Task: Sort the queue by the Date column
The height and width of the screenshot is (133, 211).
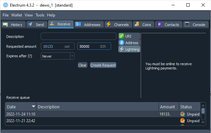Action: [21, 107]
